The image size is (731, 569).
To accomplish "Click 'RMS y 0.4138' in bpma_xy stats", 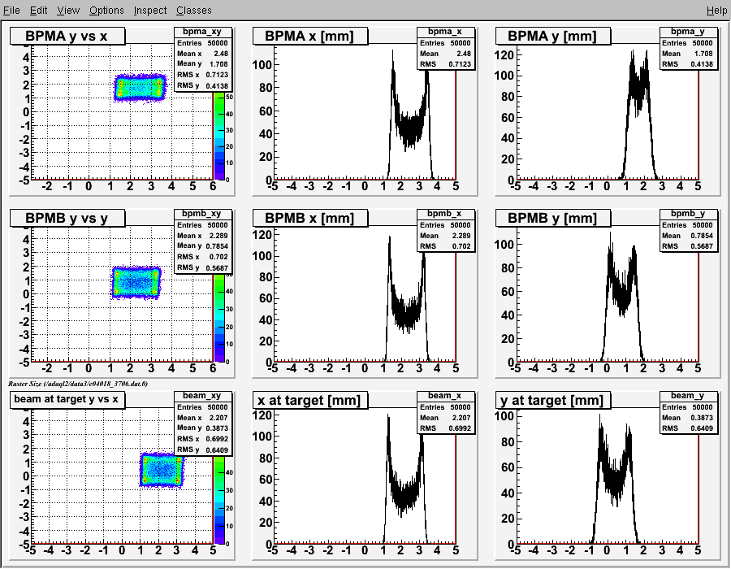I will 203,85.
